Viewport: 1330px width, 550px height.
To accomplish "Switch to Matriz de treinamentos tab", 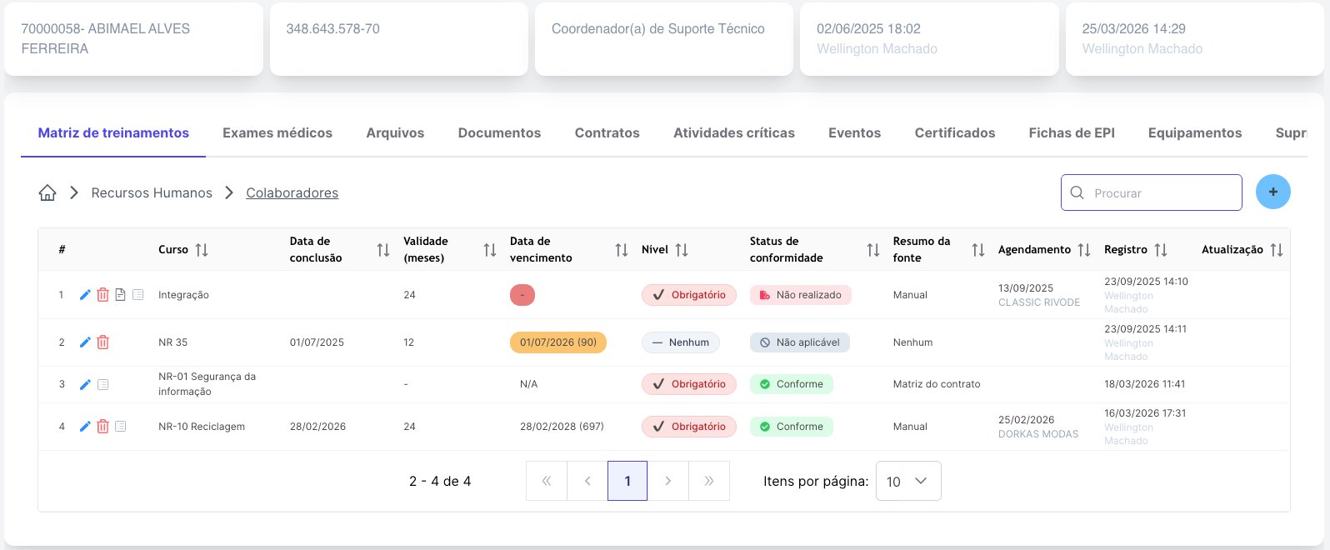I will click(113, 132).
